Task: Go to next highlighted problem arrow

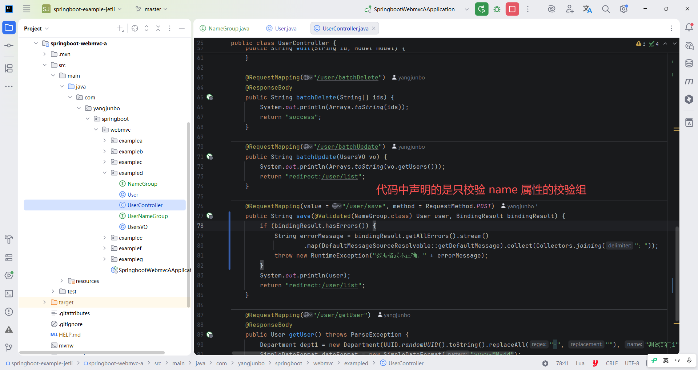Action: tap(675, 44)
